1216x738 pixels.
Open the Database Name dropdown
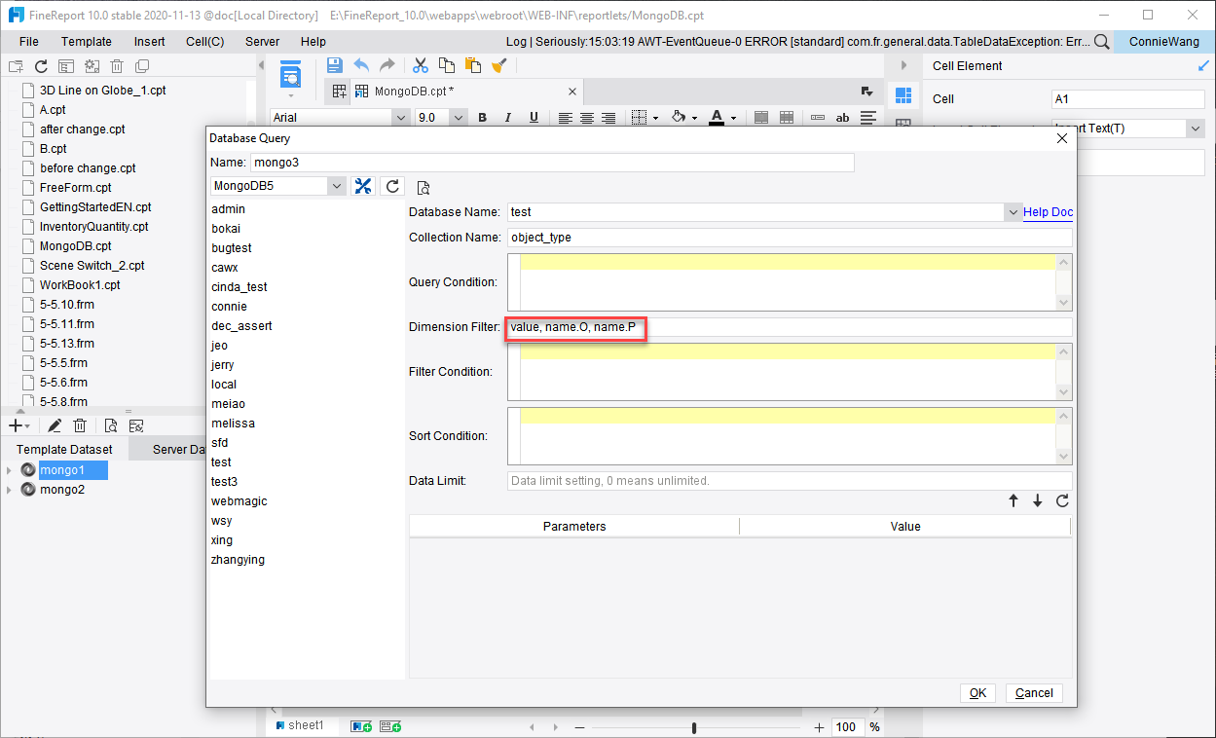(1013, 211)
